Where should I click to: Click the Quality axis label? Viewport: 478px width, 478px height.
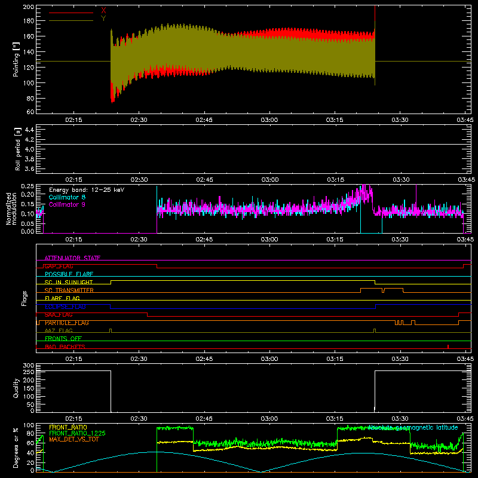pyautogui.click(x=16, y=388)
